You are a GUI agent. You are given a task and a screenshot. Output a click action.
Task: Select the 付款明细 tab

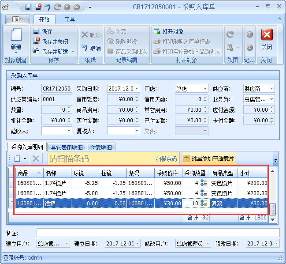click(x=101, y=147)
